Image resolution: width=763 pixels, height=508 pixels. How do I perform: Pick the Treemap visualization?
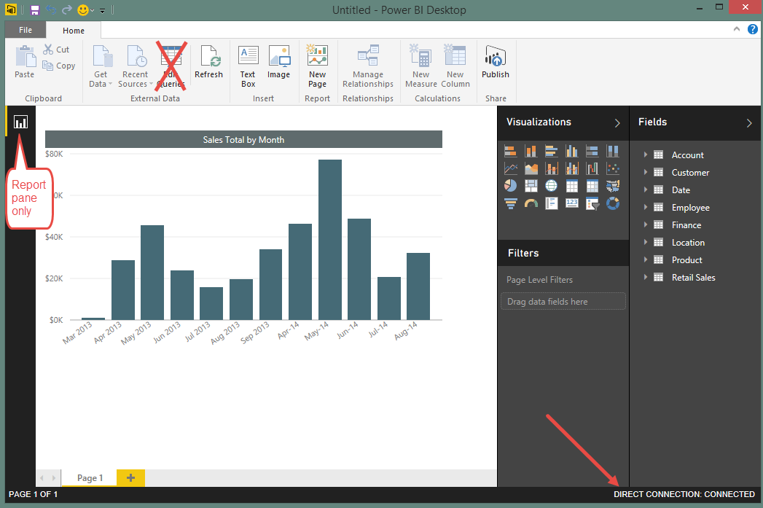coord(531,186)
